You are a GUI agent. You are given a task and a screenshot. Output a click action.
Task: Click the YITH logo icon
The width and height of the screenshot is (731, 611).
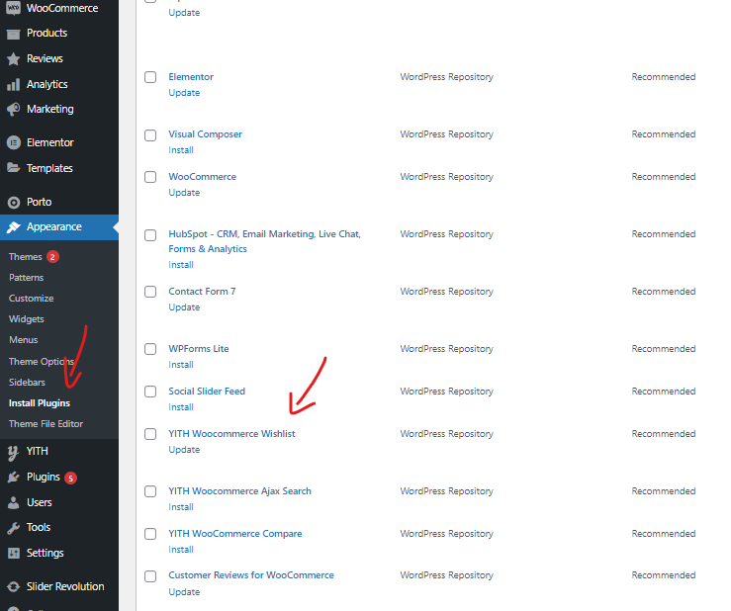click(x=13, y=452)
